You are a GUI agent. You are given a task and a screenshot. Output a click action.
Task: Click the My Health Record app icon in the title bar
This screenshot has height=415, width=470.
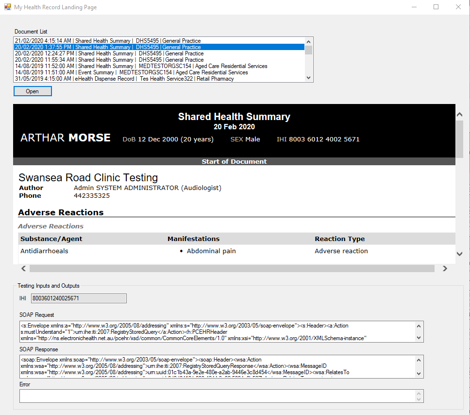[8, 7]
